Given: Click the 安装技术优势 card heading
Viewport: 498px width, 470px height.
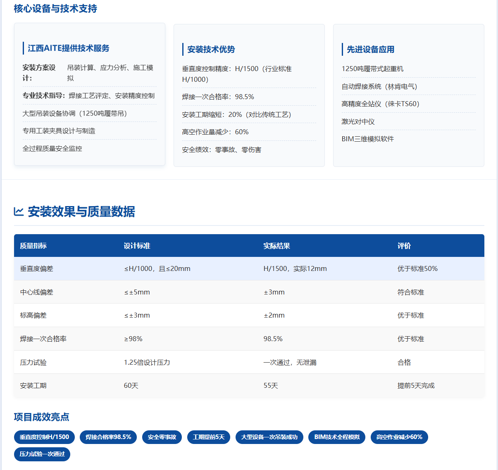Looking at the screenshot, I should point(211,49).
